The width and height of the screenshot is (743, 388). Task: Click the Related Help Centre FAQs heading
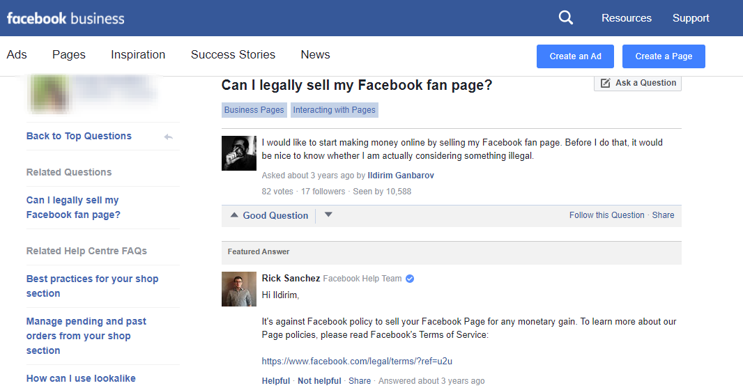86,251
